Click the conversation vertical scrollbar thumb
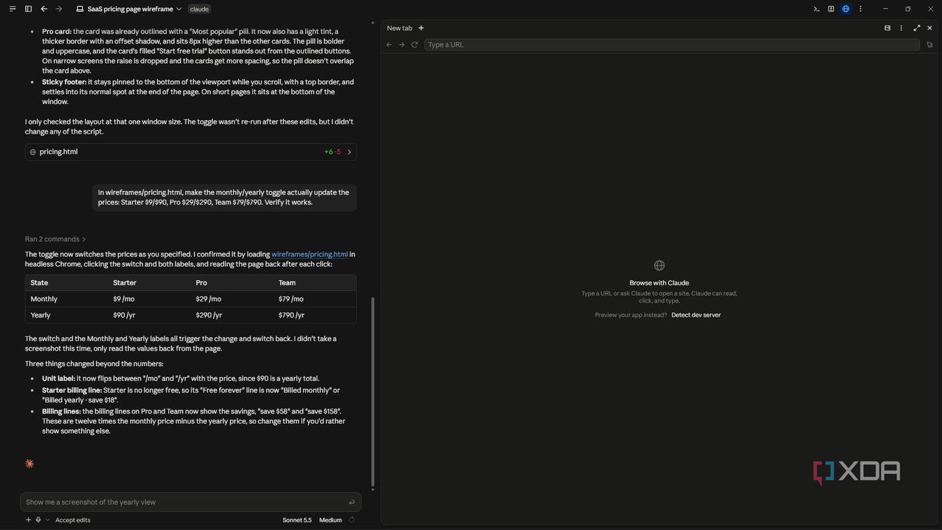 coord(373,392)
